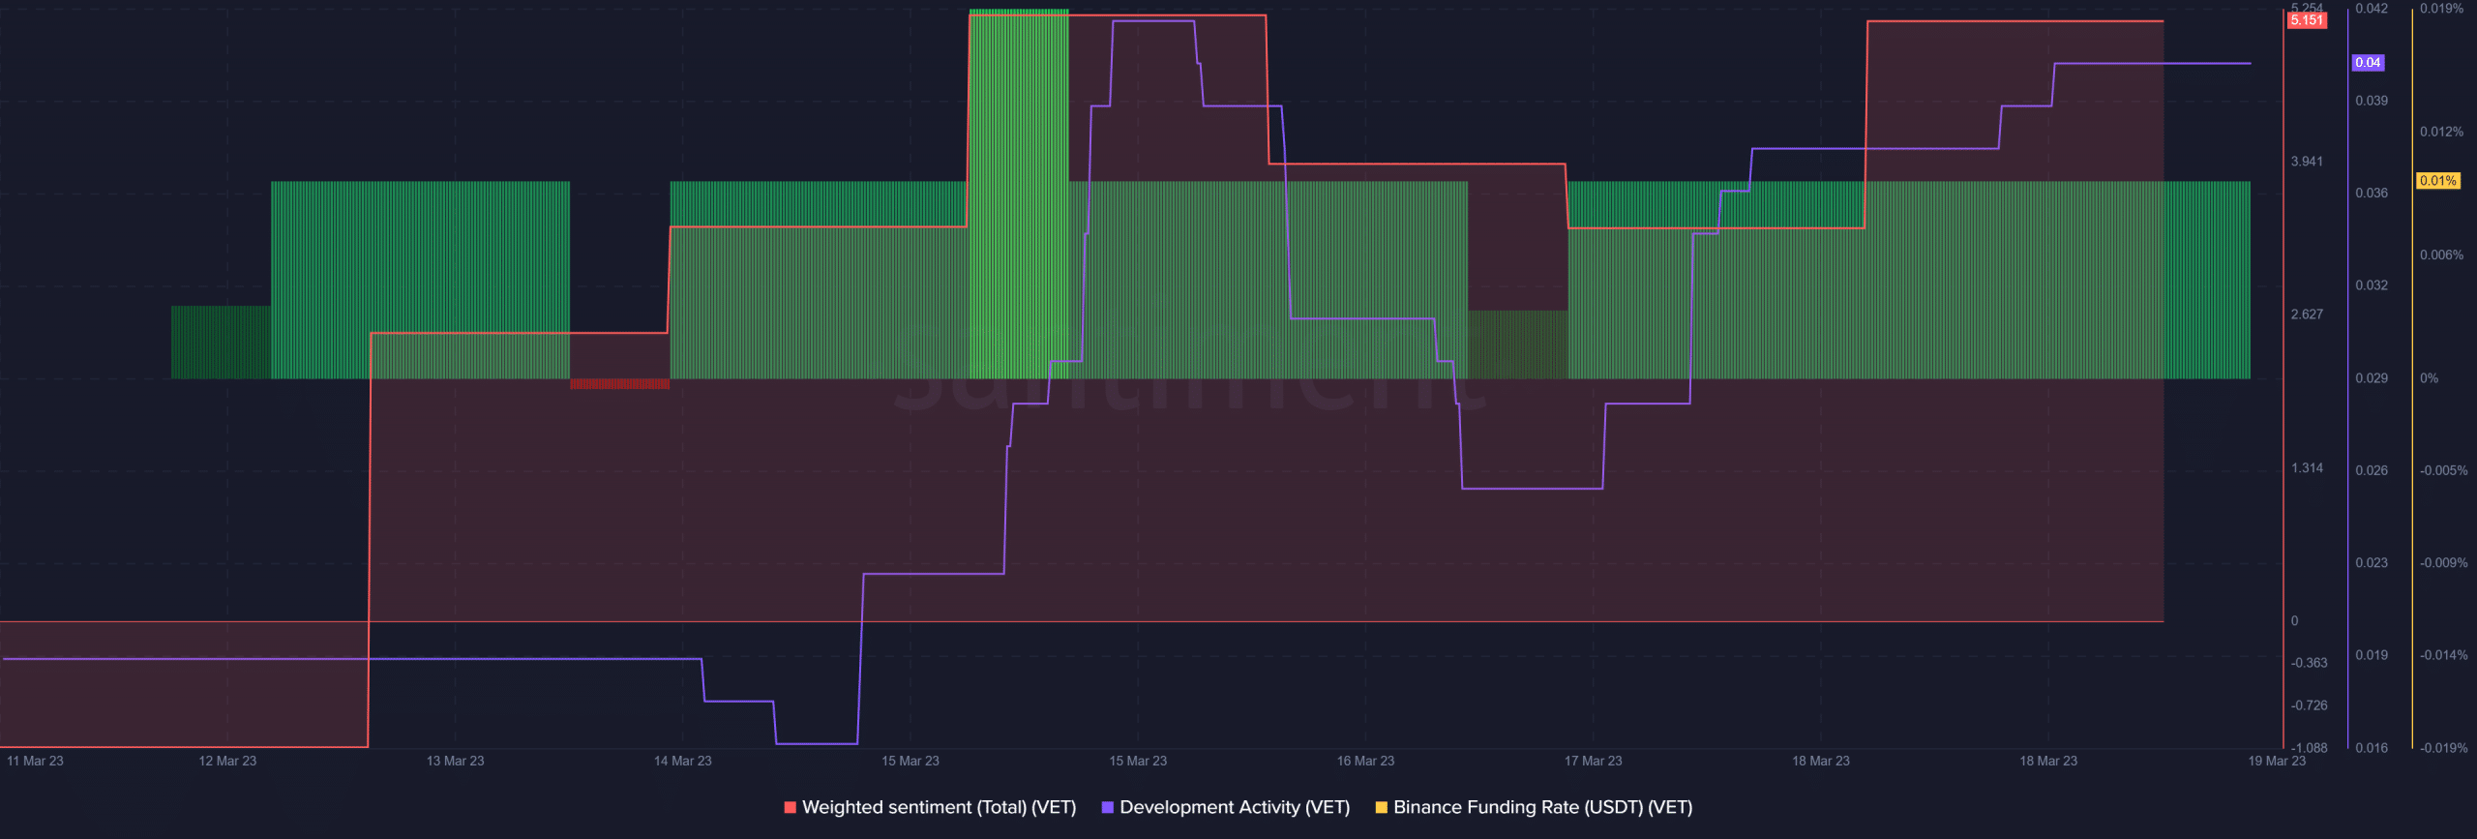Click the 0.016 development activity axis label
This screenshot has width=2477, height=839.
pyautogui.click(x=2371, y=748)
